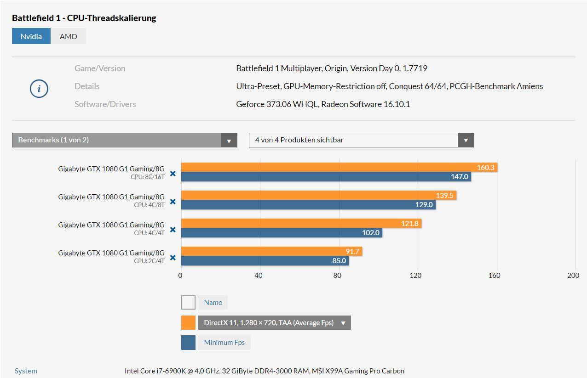
Task: Select the CPU: 4C/8T product label
Action: click(149, 205)
